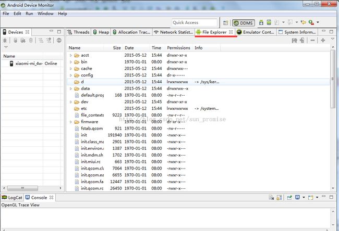Click the New folder plus icon
This screenshot has width=339, height=231.
click(323, 41)
